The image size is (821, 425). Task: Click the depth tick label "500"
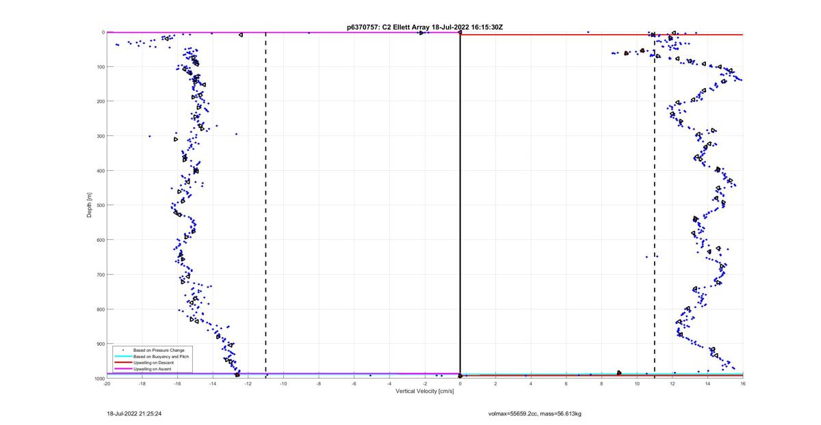(x=100, y=205)
